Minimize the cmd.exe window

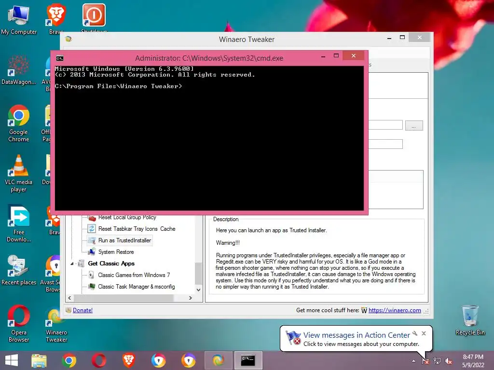point(323,56)
